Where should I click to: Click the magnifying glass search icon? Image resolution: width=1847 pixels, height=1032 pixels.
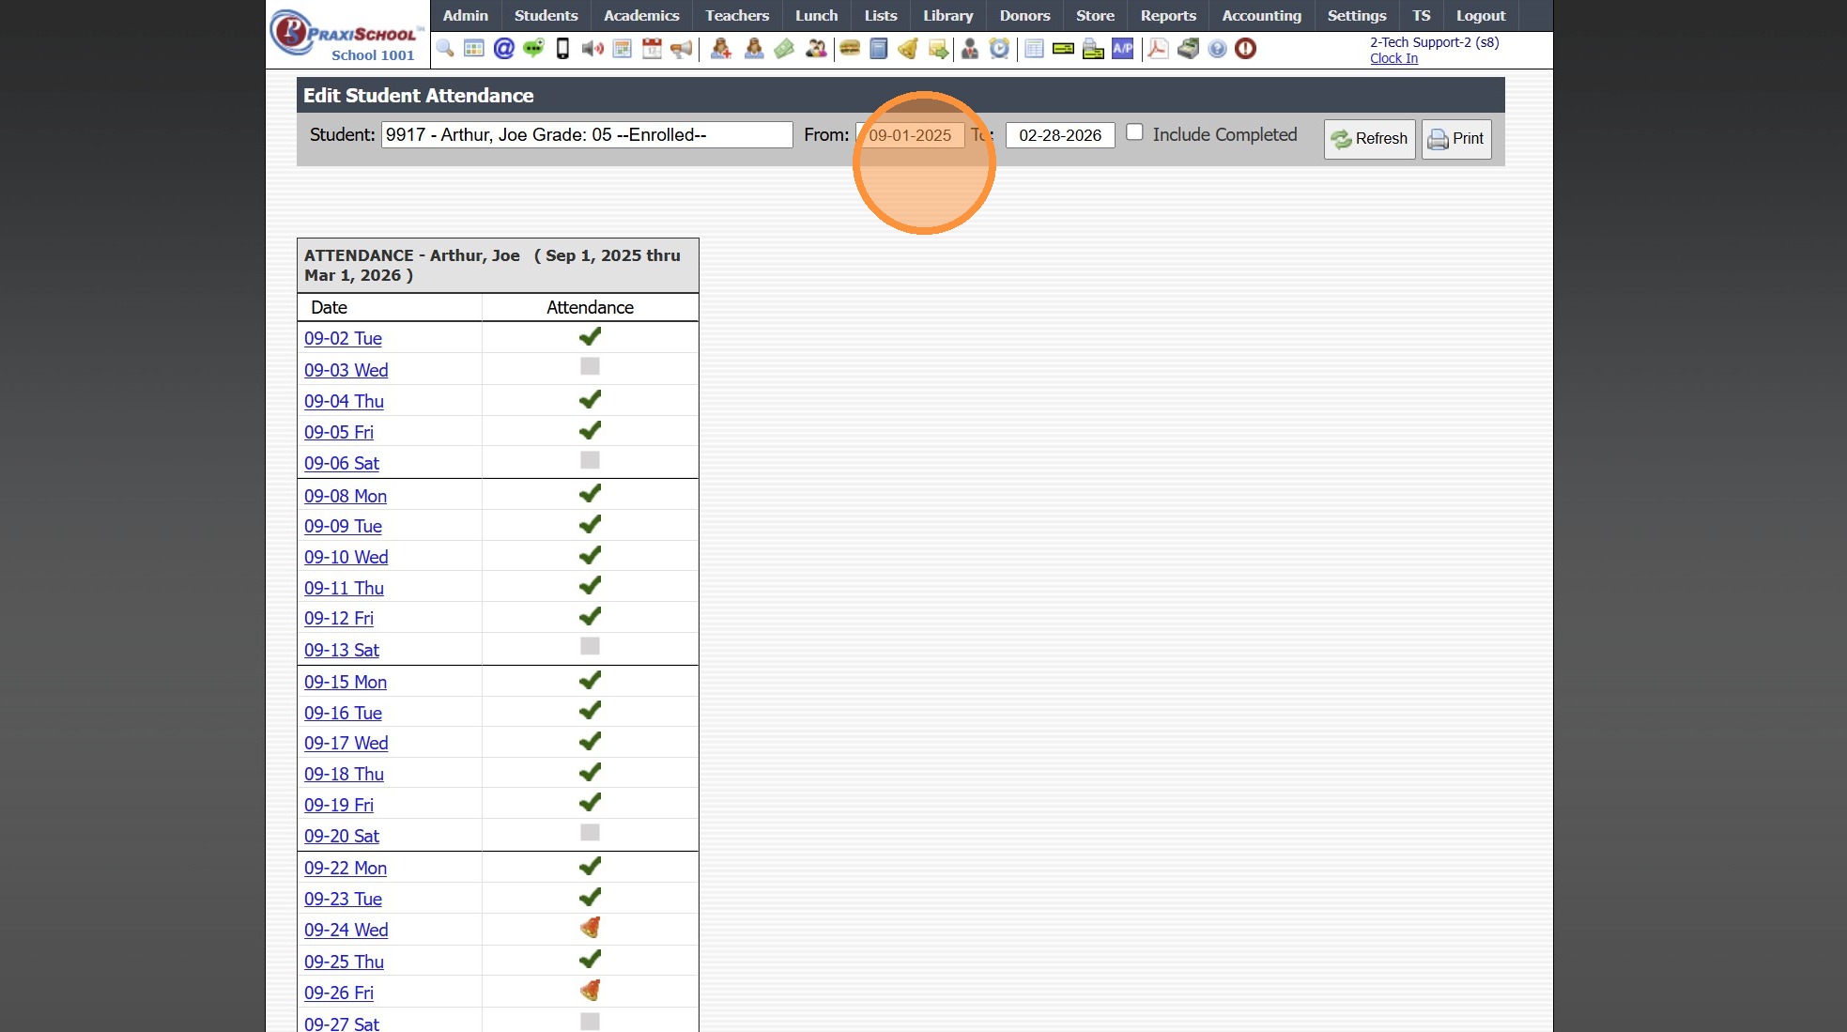click(x=445, y=49)
